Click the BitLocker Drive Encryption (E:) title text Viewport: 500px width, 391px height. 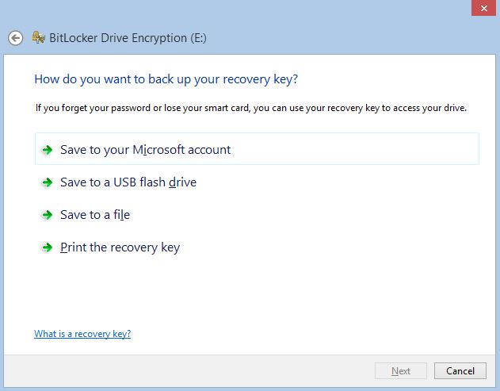(x=128, y=38)
